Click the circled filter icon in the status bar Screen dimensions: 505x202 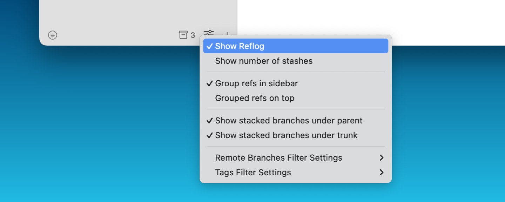pos(53,35)
